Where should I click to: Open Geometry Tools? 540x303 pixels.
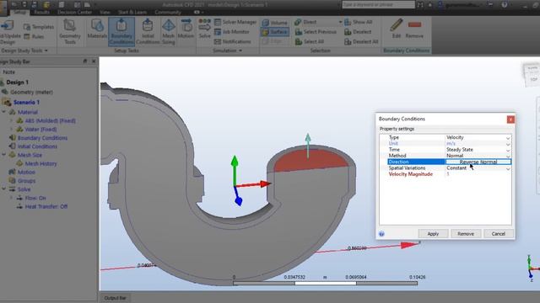(70, 32)
